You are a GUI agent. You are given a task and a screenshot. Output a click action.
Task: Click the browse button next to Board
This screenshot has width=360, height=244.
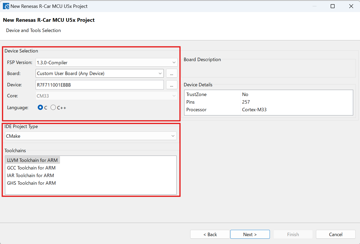[x=172, y=73]
